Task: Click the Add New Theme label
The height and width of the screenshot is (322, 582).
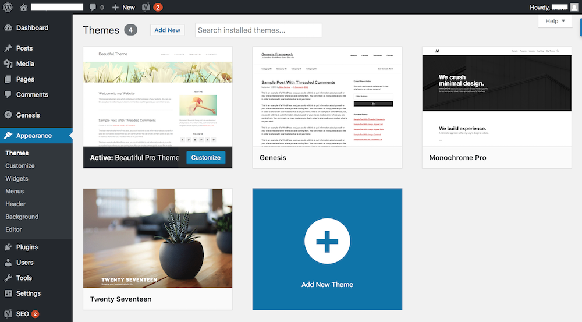Action: coord(327,285)
